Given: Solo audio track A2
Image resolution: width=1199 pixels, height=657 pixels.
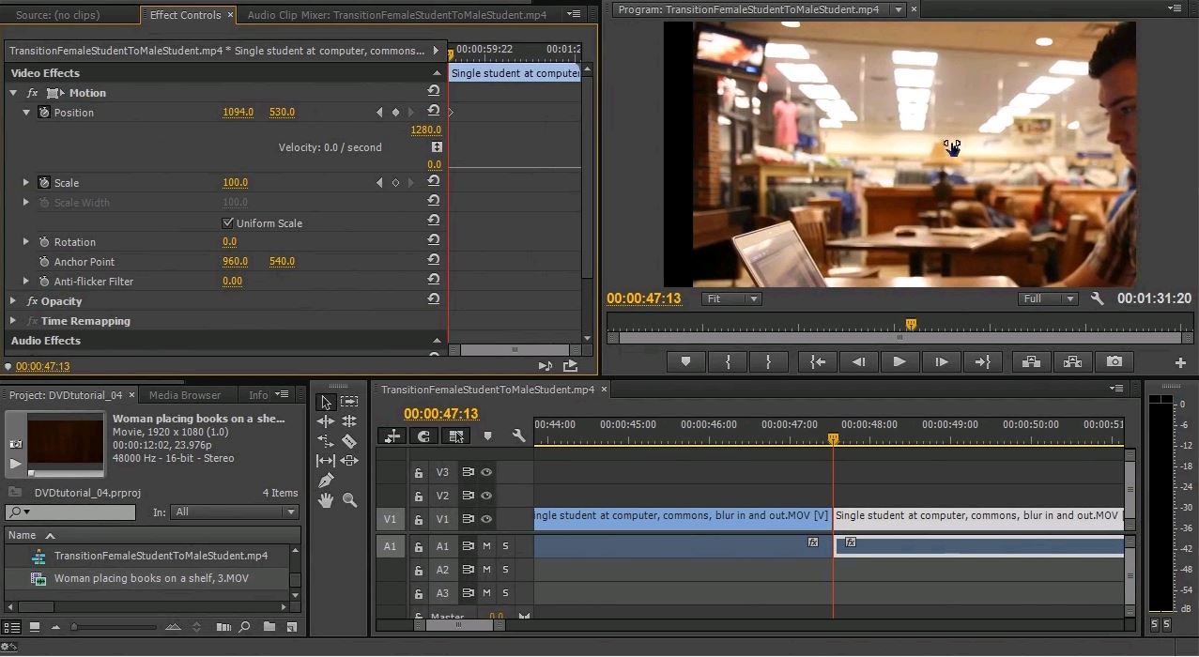Looking at the screenshot, I should pyautogui.click(x=505, y=569).
